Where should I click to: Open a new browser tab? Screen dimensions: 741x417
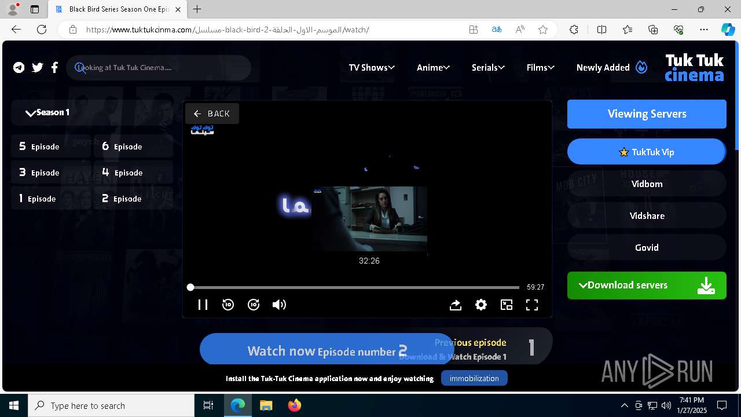[x=197, y=9]
